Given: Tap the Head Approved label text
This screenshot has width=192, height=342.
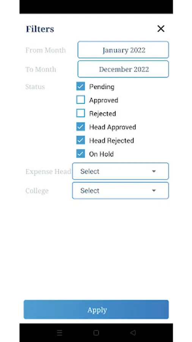Looking at the screenshot, I should click(x=113, y=127).
